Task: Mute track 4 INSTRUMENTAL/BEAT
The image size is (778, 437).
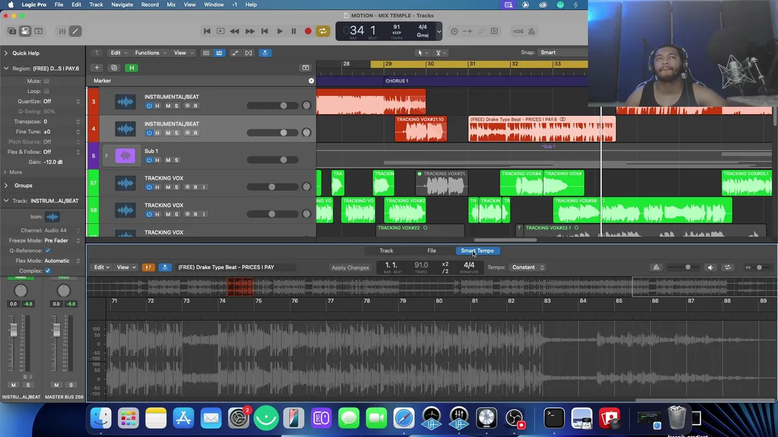Action: pos(168,133)
